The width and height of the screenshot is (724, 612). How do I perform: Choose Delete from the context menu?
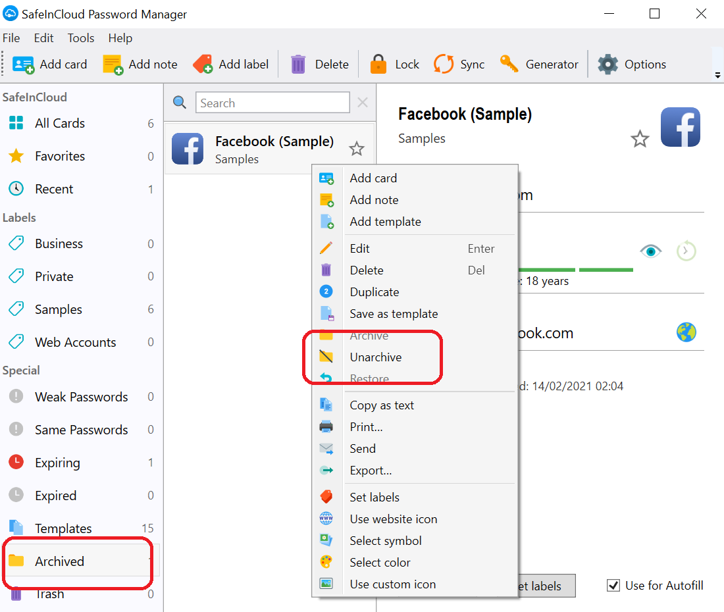415,270
